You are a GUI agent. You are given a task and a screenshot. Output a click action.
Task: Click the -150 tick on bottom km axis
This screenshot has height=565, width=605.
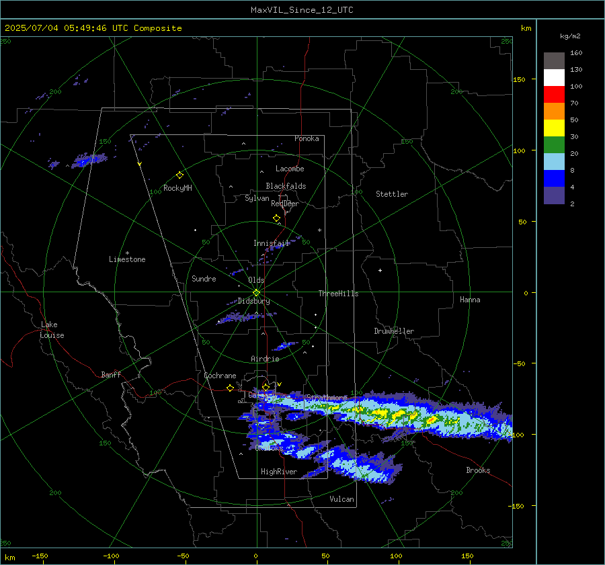click(x=40, y=556)
